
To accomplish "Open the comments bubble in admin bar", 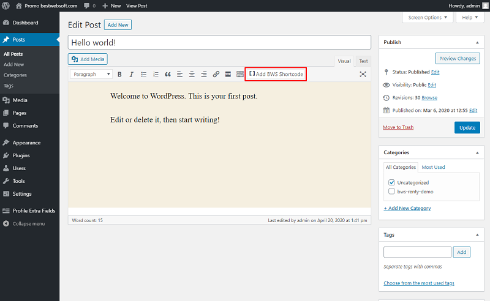I will 89,6.
